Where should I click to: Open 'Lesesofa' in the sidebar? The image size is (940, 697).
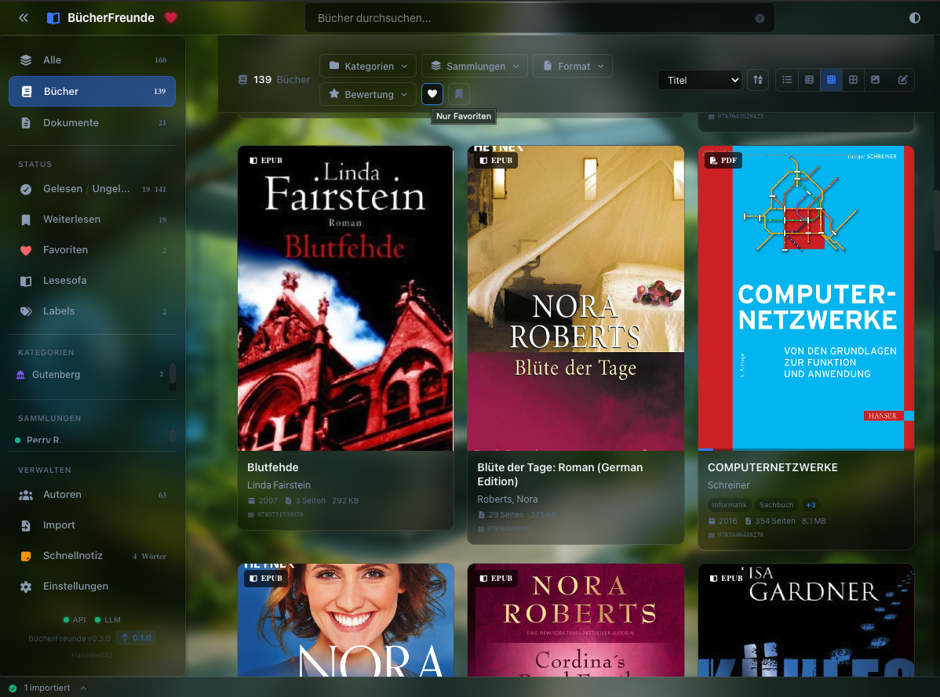[x=93, y=280]
